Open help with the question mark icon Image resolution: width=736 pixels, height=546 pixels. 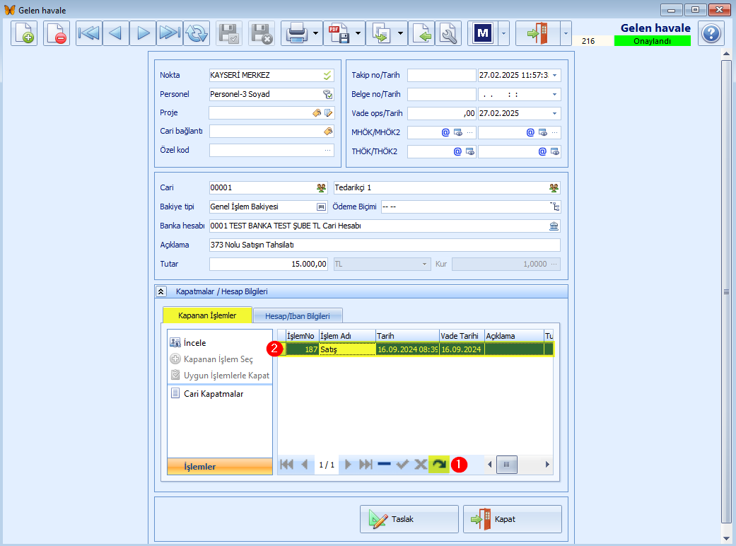[x=711, y=33]
